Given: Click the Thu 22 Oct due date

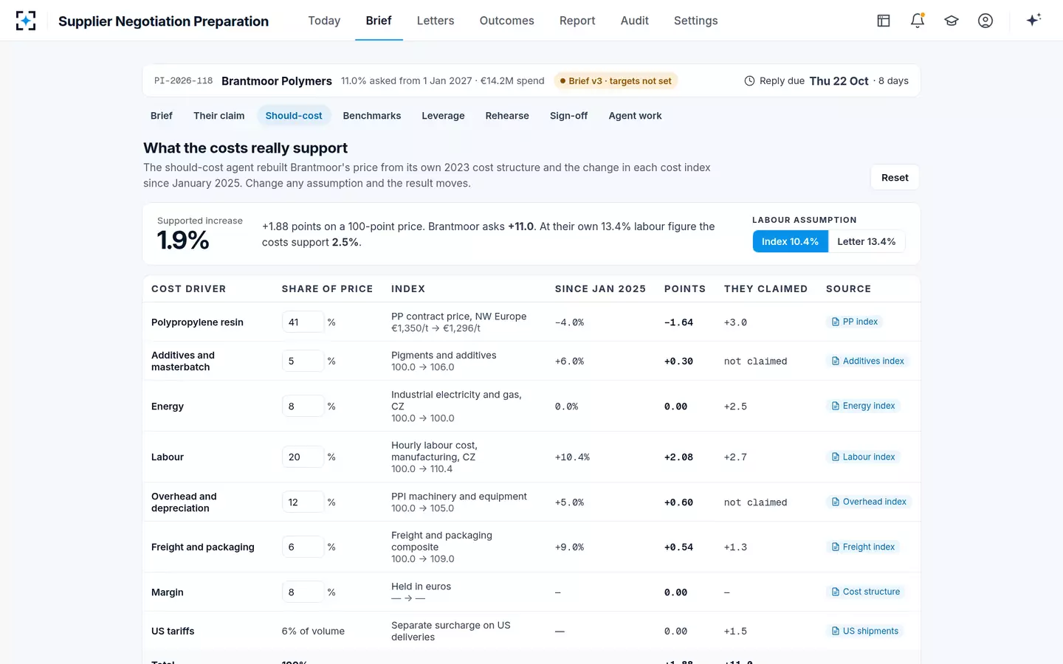Looking at the screenshot, I should click(839, 81).
